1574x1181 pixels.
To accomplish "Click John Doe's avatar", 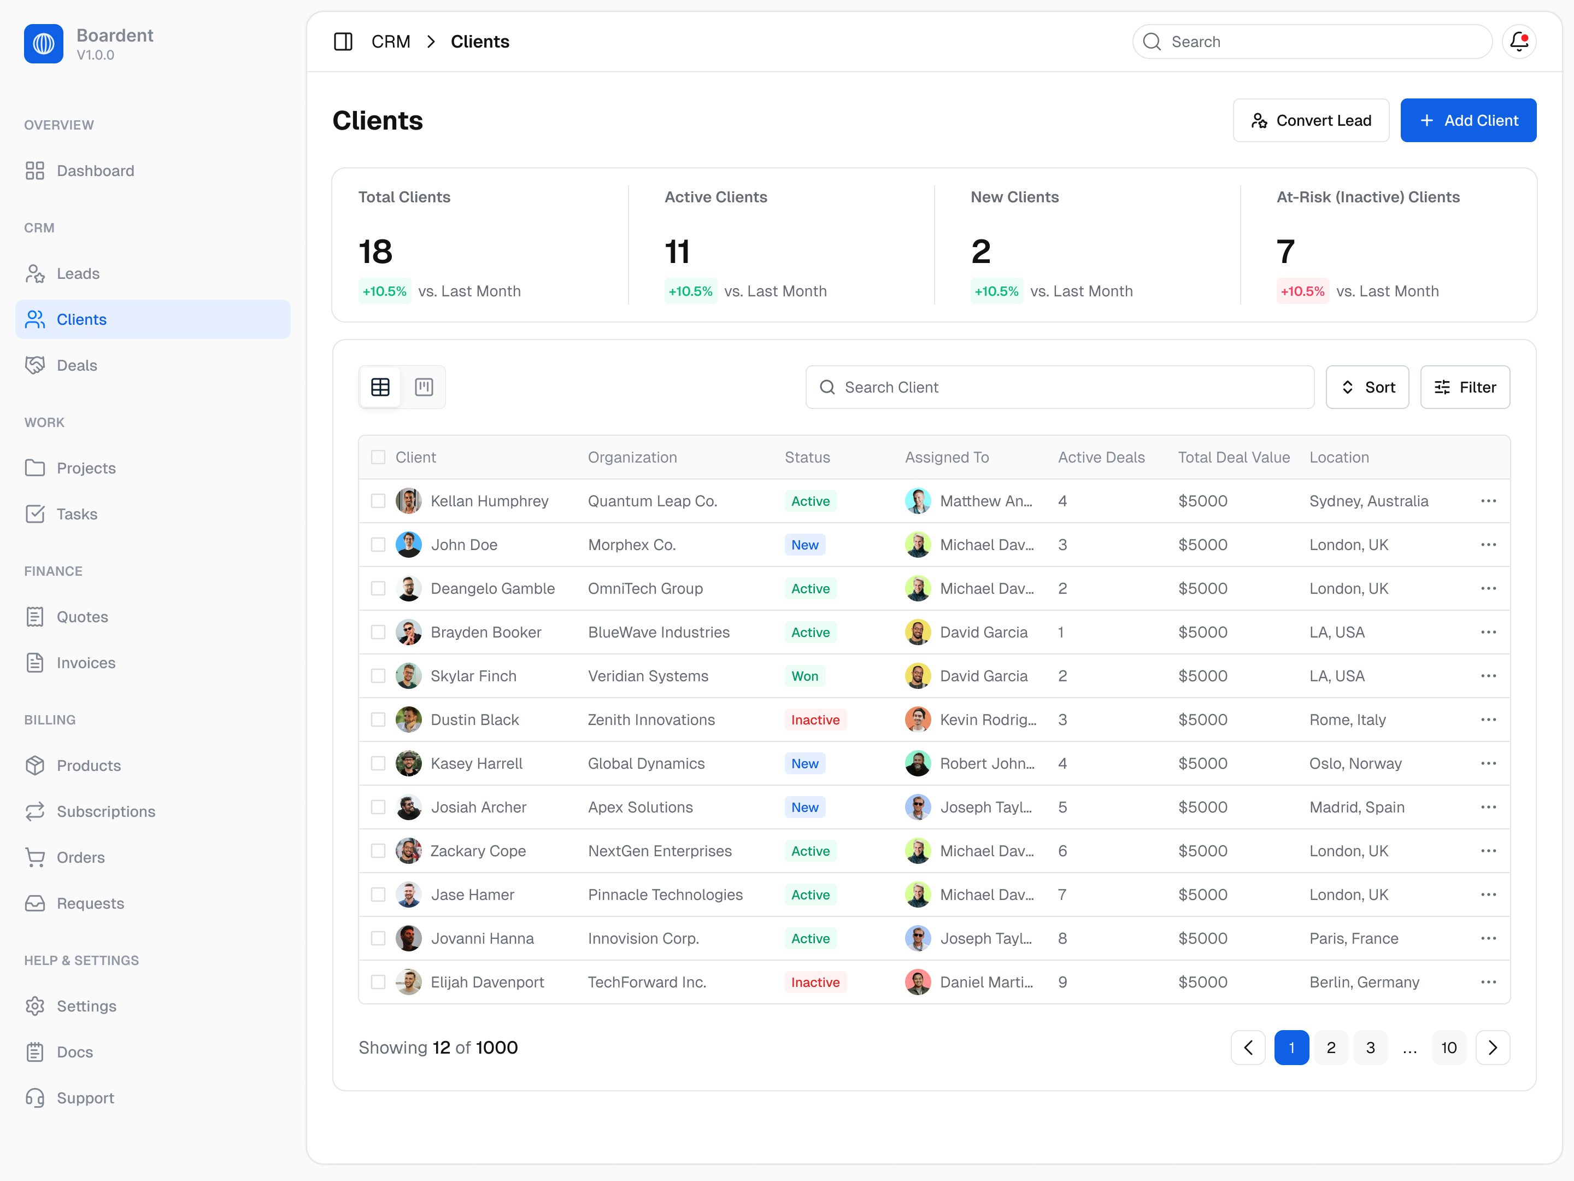I will [x=408, y=545].
